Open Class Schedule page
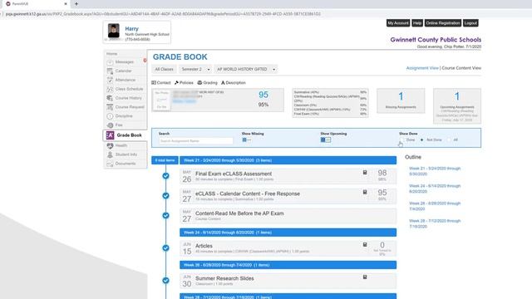The height and width of the screenshot is (299, 532). pos(129,89)
